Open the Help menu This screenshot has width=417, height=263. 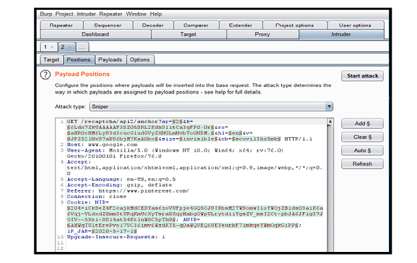click(156, 14)
